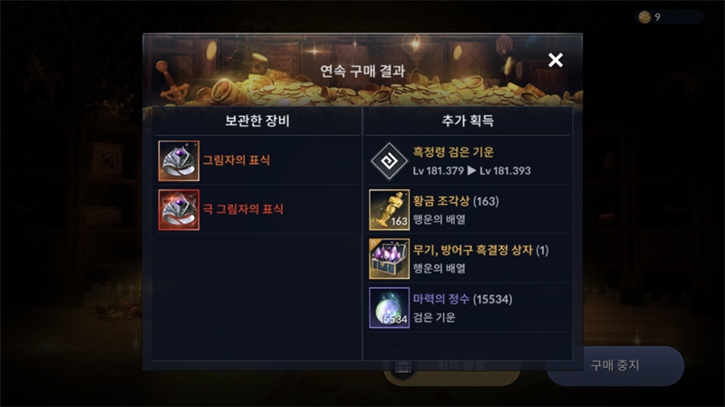Tap the 황금 조각상 golden statue icon

(390, 210)
